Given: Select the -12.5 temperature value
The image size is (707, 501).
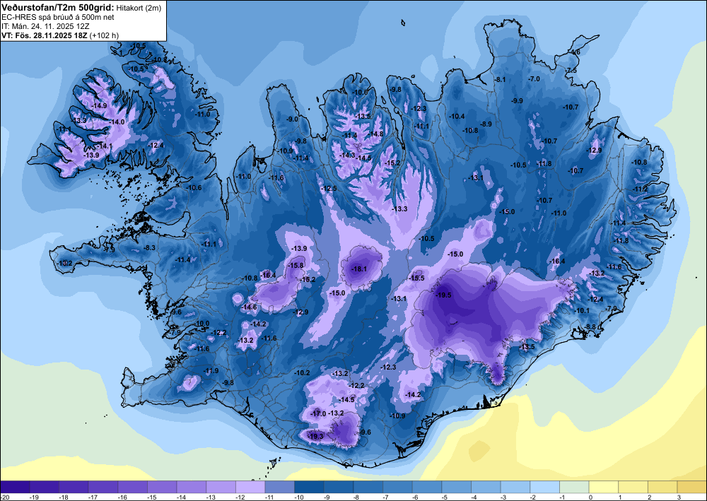Looking at the screenshot, I should [329, 189].
